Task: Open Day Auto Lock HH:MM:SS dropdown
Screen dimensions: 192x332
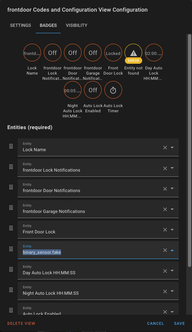Action: 172,271
